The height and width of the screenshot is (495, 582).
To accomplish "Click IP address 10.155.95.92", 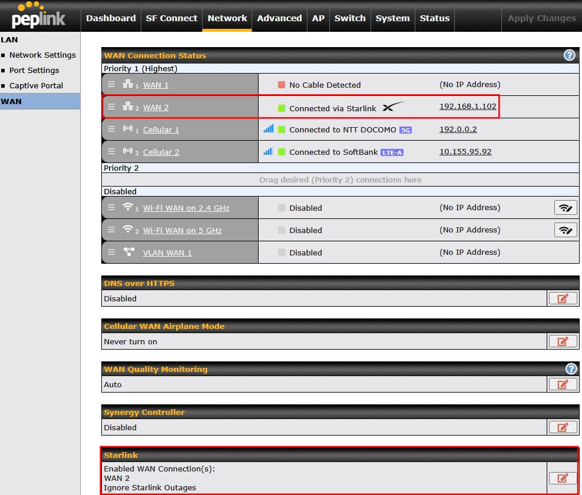I will [x=465, y=152].
